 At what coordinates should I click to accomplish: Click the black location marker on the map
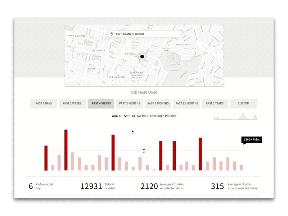coord(142,57)
